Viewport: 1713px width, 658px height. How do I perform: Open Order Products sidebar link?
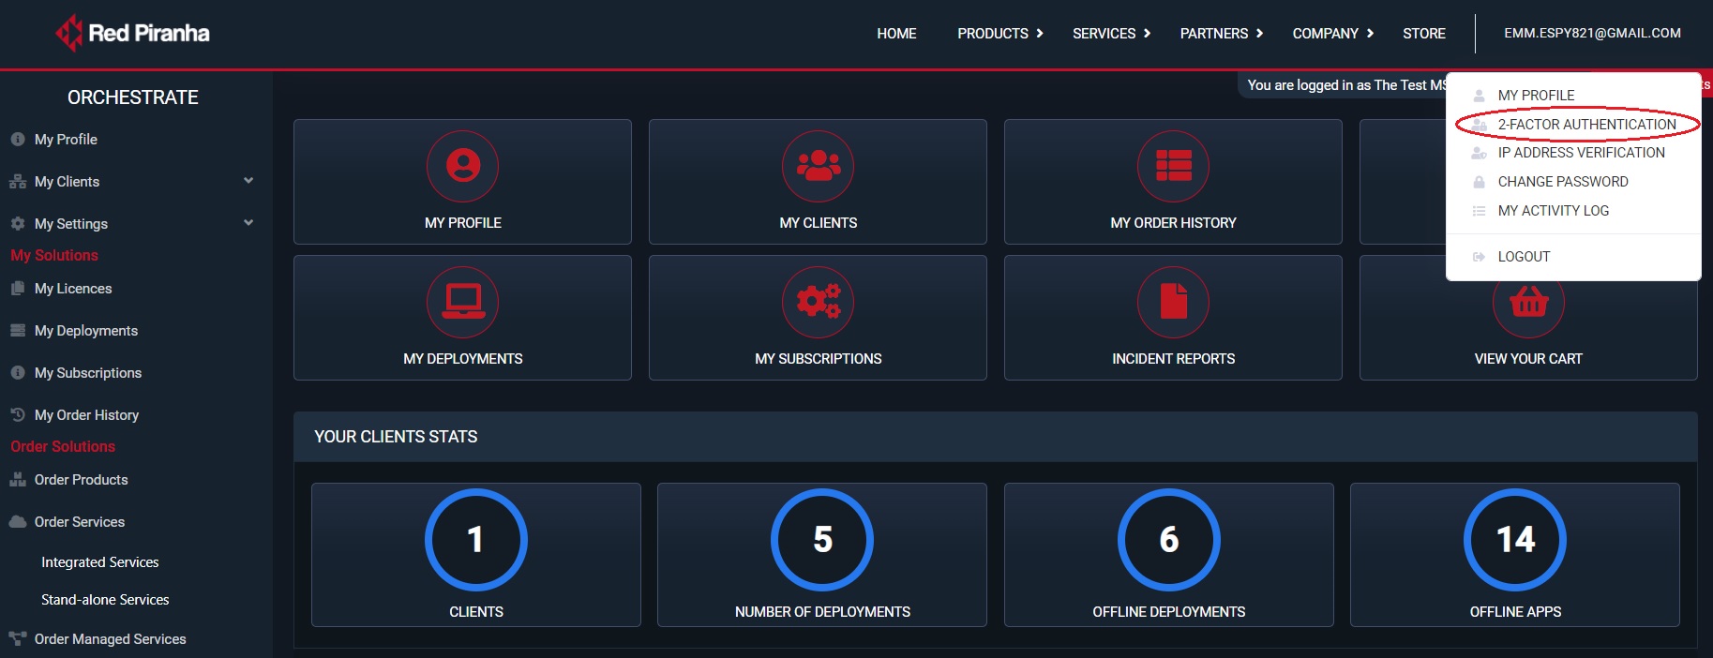tap(81, 480)
